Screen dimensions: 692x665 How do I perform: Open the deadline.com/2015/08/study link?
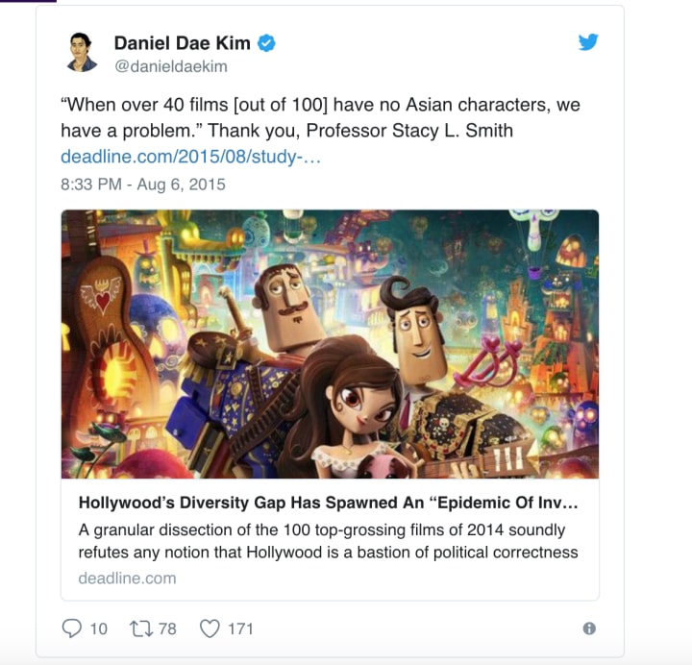tap(190, 157)
